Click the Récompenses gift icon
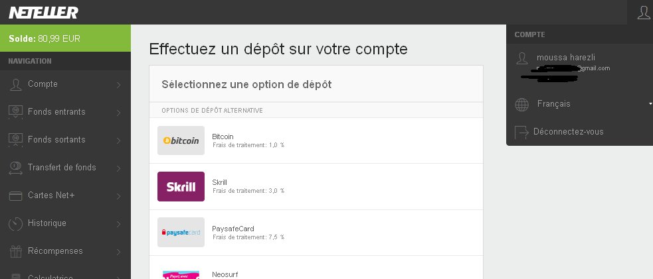Image resolution: width=653 pixels, height=279 pixels. tap(15, 251)
